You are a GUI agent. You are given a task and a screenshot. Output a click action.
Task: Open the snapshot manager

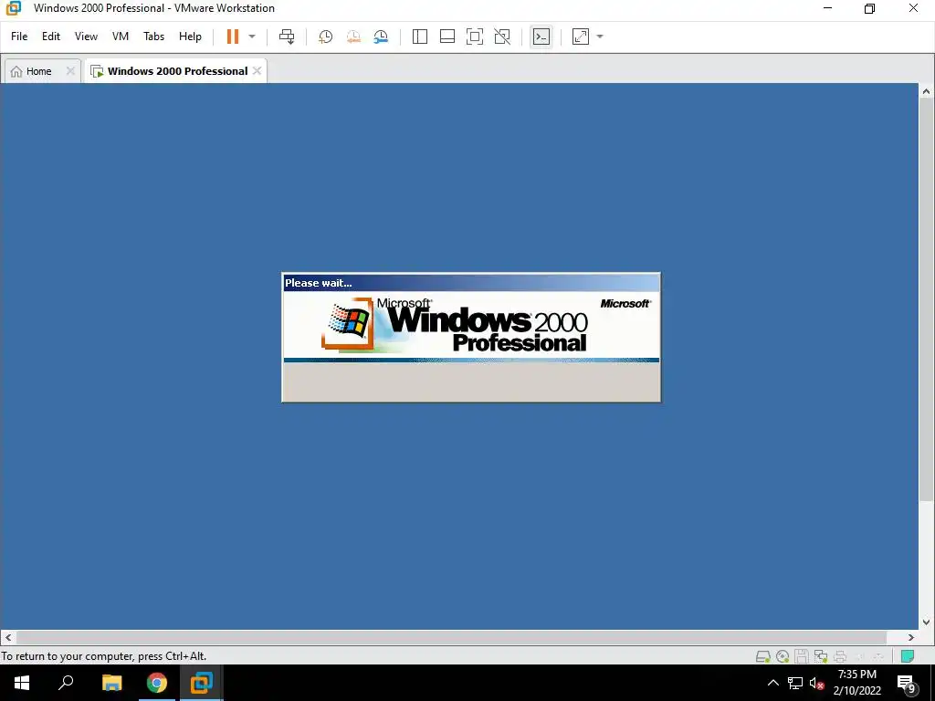(x=381, y=37)
